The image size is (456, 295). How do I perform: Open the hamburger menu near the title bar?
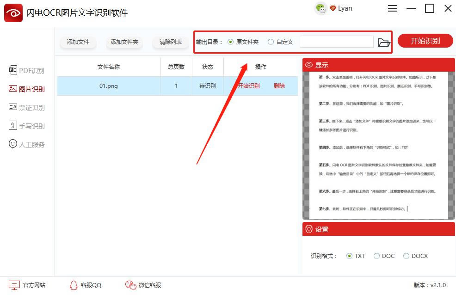393,8
